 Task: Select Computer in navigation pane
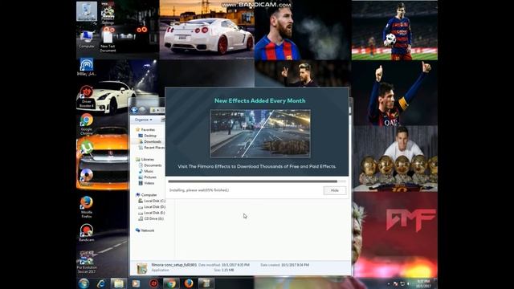[x=146, y=195]
